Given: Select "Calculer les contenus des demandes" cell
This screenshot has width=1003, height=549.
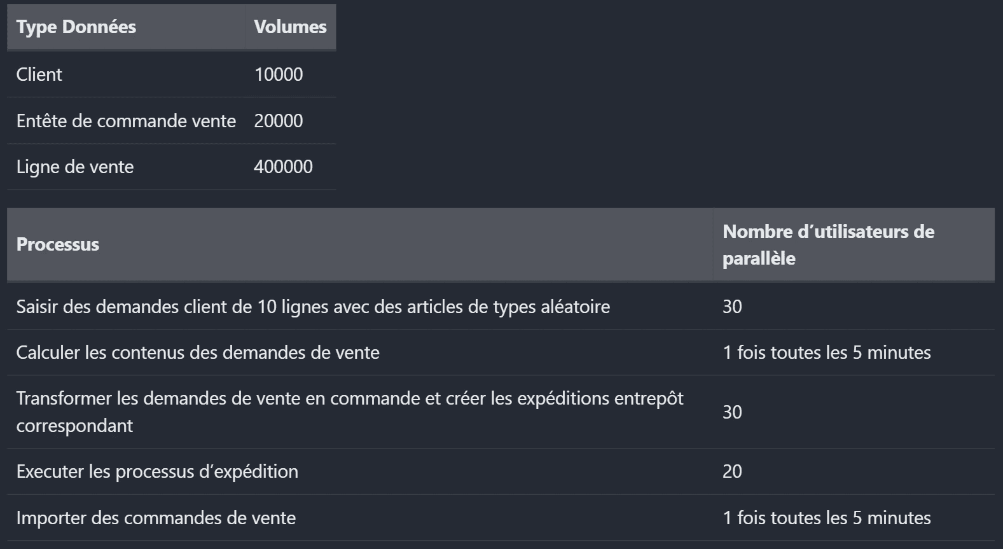Looking at the screenshot, I should (x=198, y=352).
